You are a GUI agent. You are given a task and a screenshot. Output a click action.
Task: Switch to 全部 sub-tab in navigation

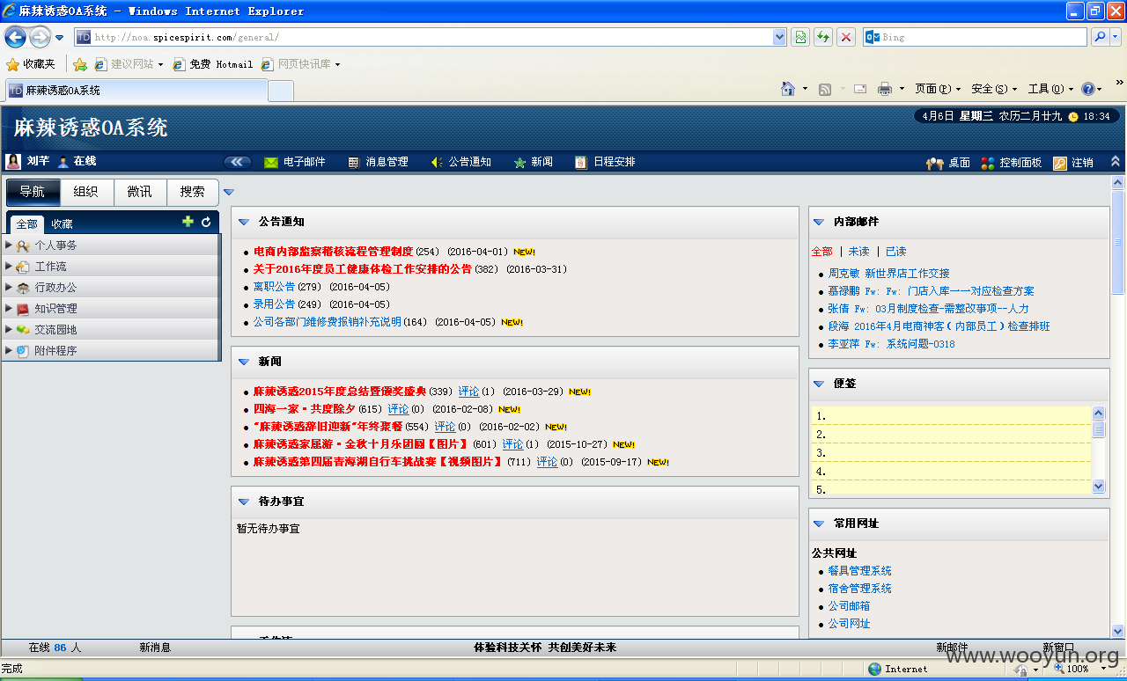27,224
